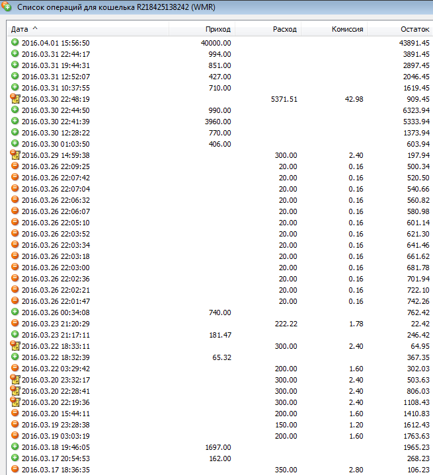Viewport: 433px width, 475px height.
Task: Click the income icon for 2016.03.31 19:44:31
Action: 15,65
